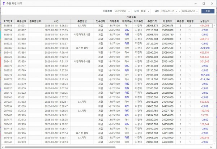Click the horizontal scrollbar left arrow

(3, 147)
